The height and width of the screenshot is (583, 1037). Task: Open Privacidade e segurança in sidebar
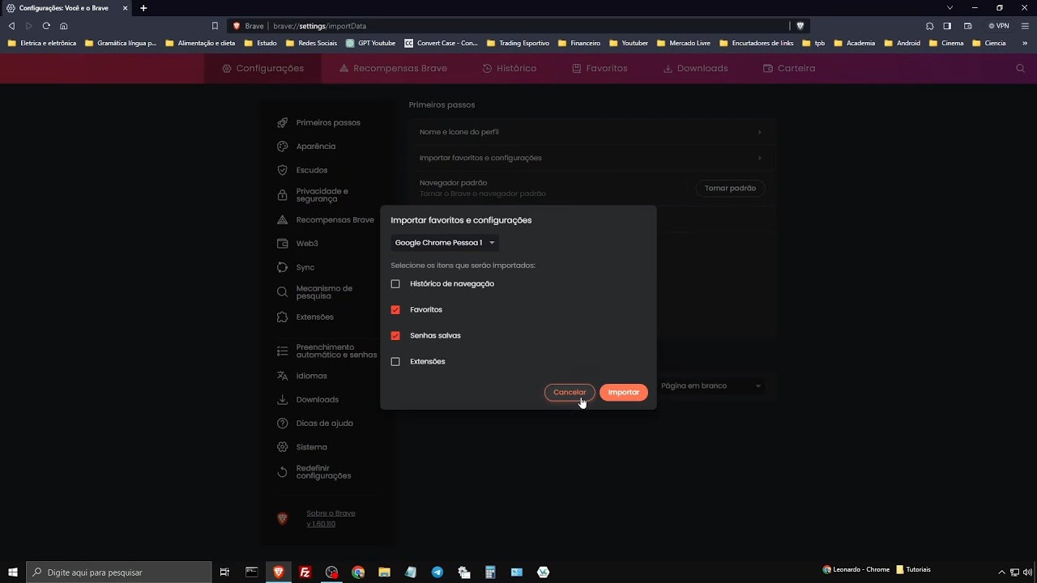point(313,195)
